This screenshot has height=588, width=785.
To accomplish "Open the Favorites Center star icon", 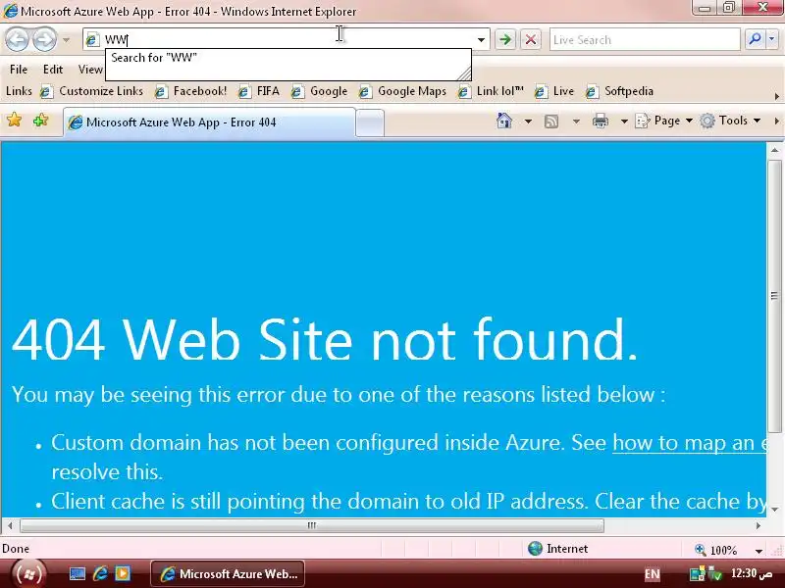I will coord(15,120).
